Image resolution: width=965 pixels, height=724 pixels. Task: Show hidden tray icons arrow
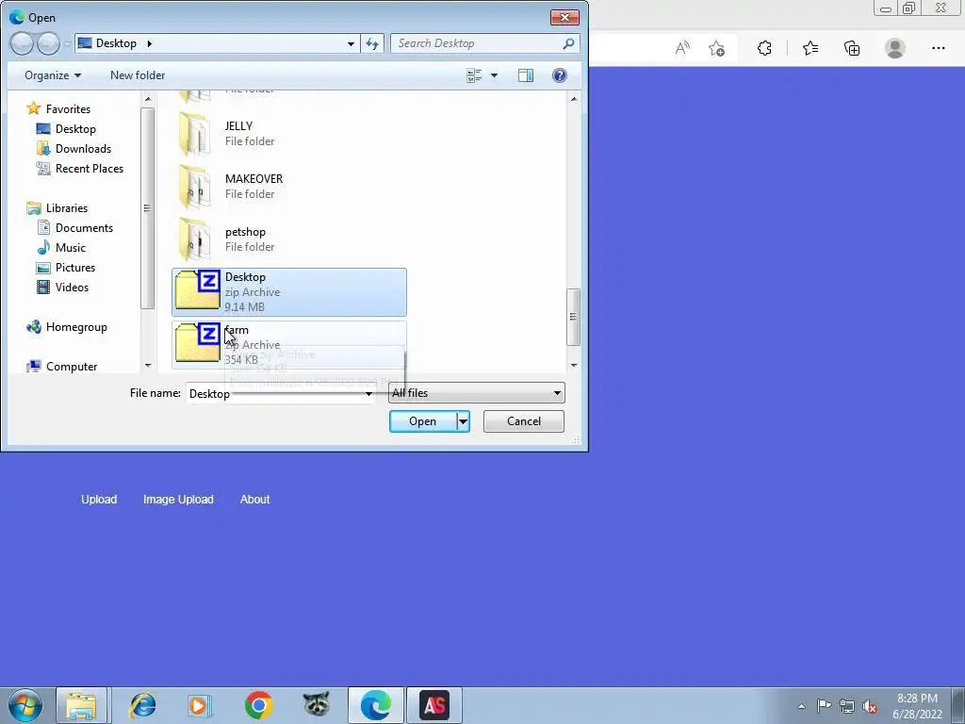coord(801,707)
